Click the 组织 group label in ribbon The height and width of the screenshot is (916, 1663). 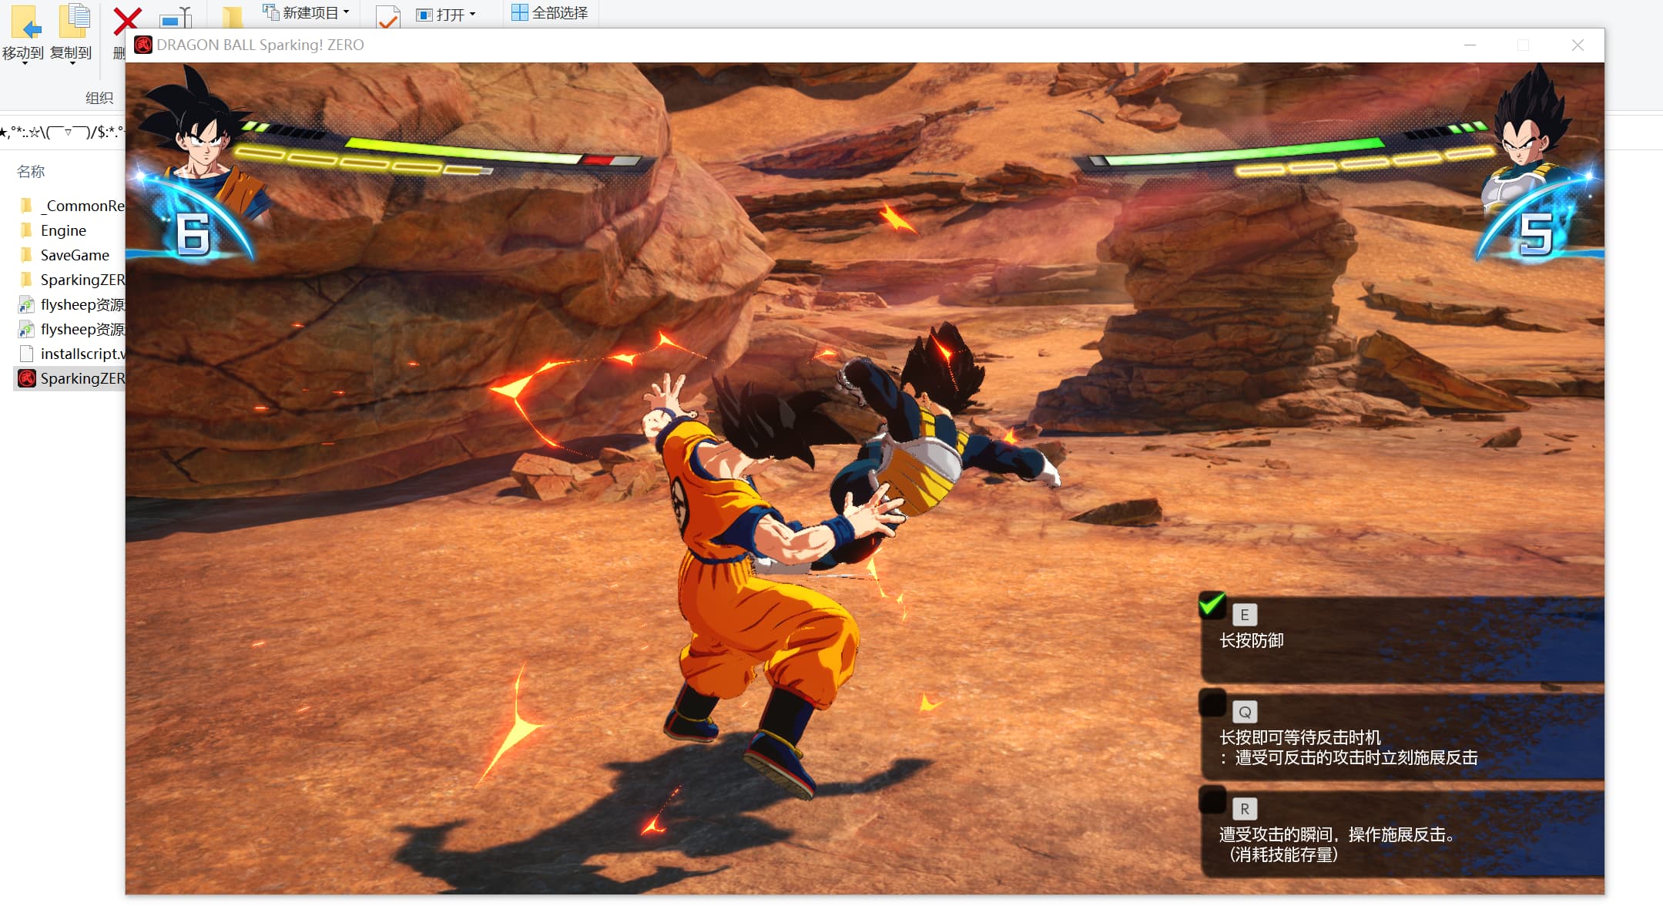pos(99,98)
